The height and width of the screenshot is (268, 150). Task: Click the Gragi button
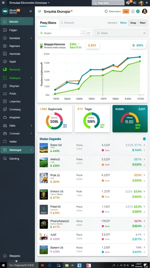point(133,23)
